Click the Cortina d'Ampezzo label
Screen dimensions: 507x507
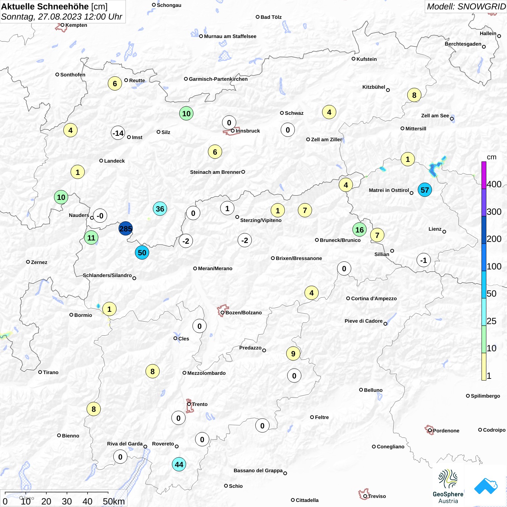374,298
